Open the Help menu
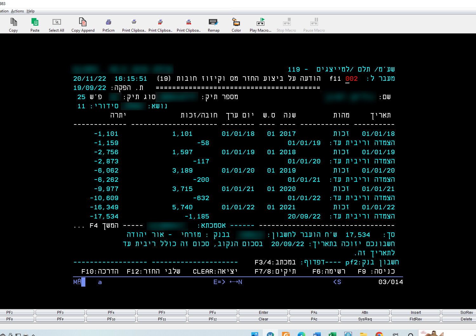 click(x=30, y=11)
